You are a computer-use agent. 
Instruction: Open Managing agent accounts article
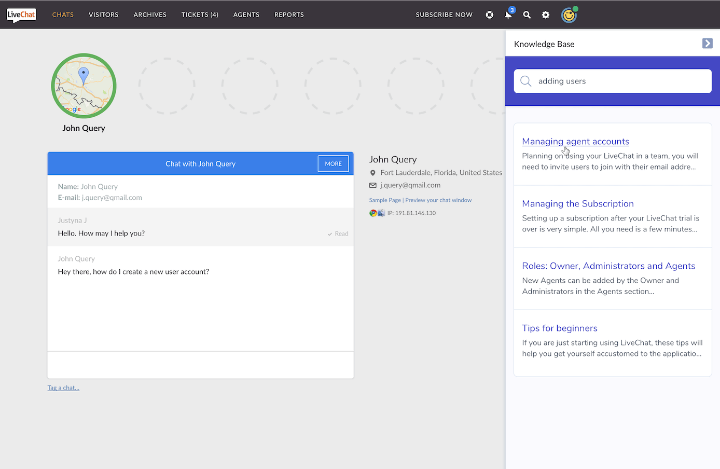coord(575,141)
